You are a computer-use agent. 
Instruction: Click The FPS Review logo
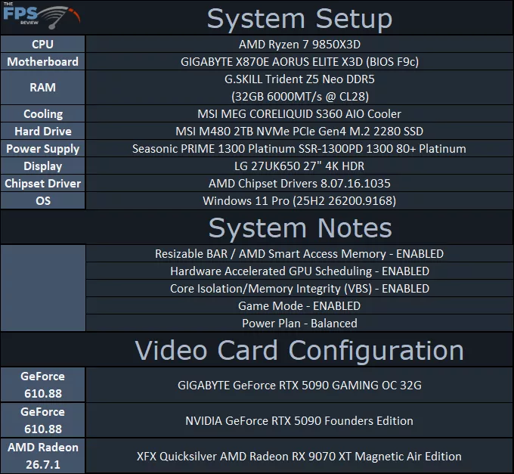[x=42, y=16]
